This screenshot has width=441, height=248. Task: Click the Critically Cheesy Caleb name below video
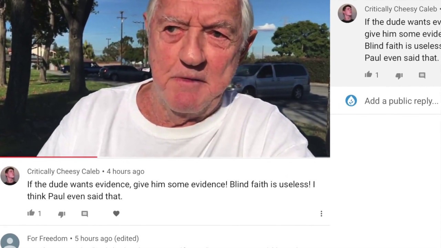[x=63, y=171]
